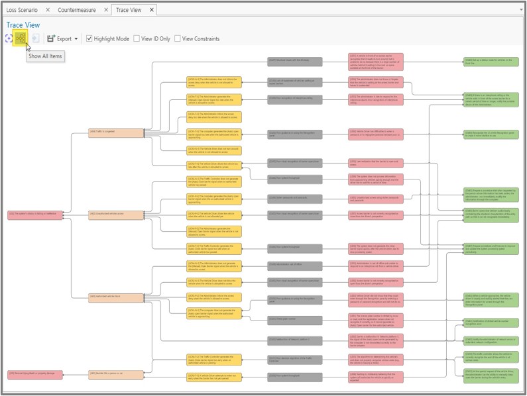527x396 pixels.
Task: Click the Export save icon
Action: click(50, 39)
